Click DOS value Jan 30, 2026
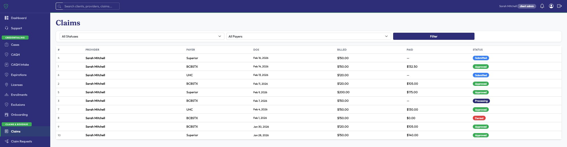567x147 pixels. [261, 127]
